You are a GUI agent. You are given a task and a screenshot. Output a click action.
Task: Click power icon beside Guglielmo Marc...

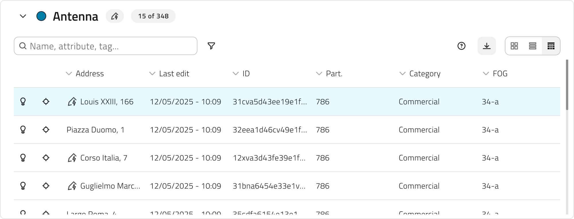click(72, 186)
